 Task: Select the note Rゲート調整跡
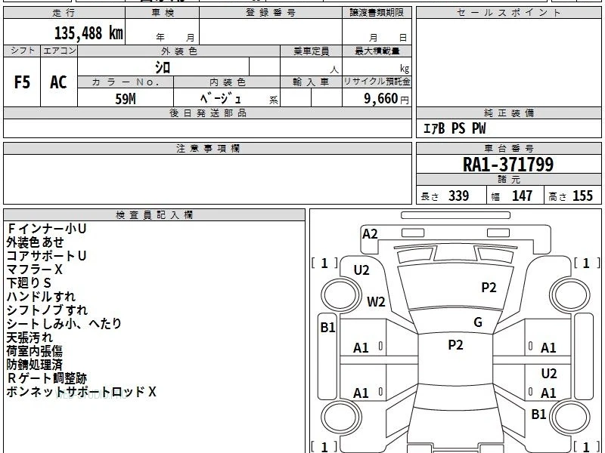click(x=47, y=378)
